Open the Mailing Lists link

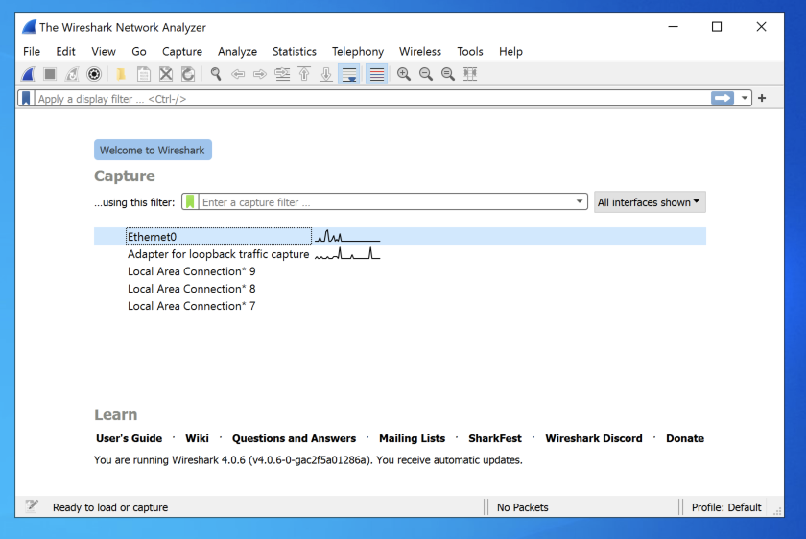(x=413, y=438)
